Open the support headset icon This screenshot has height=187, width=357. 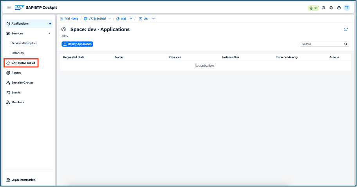[331, 8]
